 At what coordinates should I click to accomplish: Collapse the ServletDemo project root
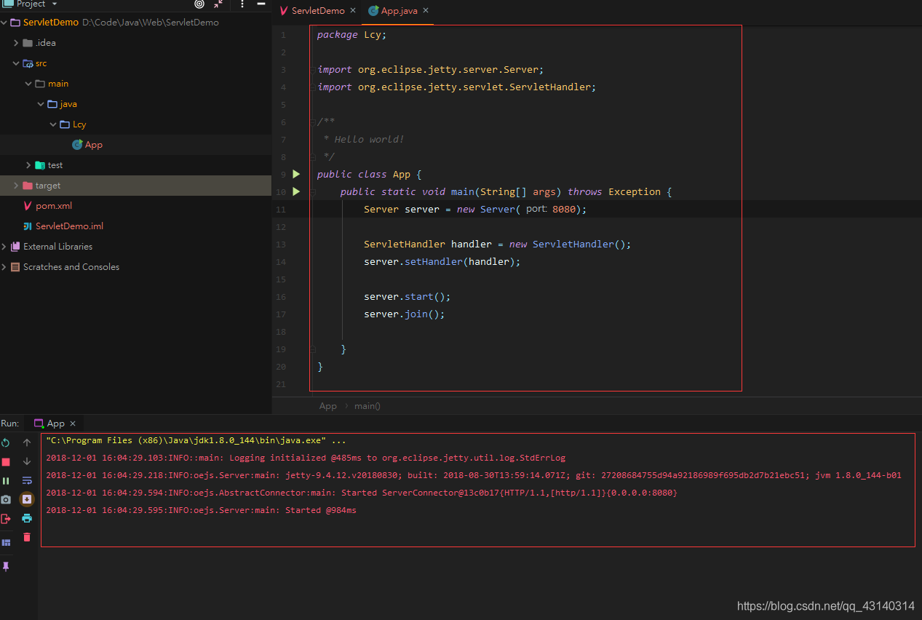pos(4,23)
